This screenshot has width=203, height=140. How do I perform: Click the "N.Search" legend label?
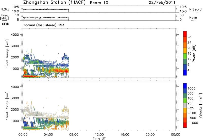click(x=196, y=9)
